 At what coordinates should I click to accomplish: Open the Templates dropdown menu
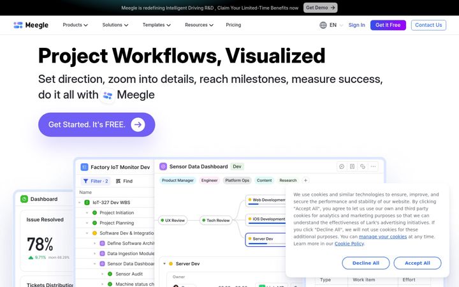pyautogui.click(x=157, y=25)
